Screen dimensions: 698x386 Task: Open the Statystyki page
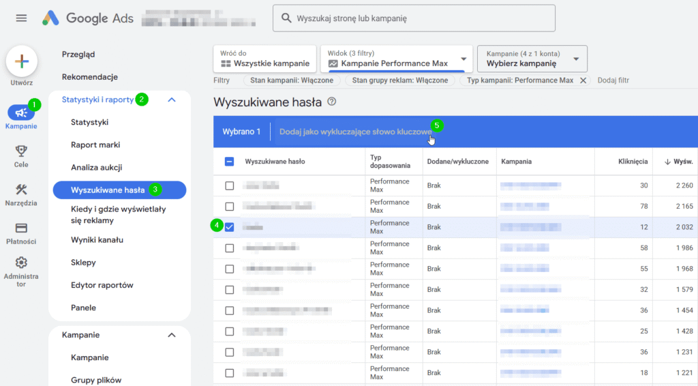pos(89,122)
